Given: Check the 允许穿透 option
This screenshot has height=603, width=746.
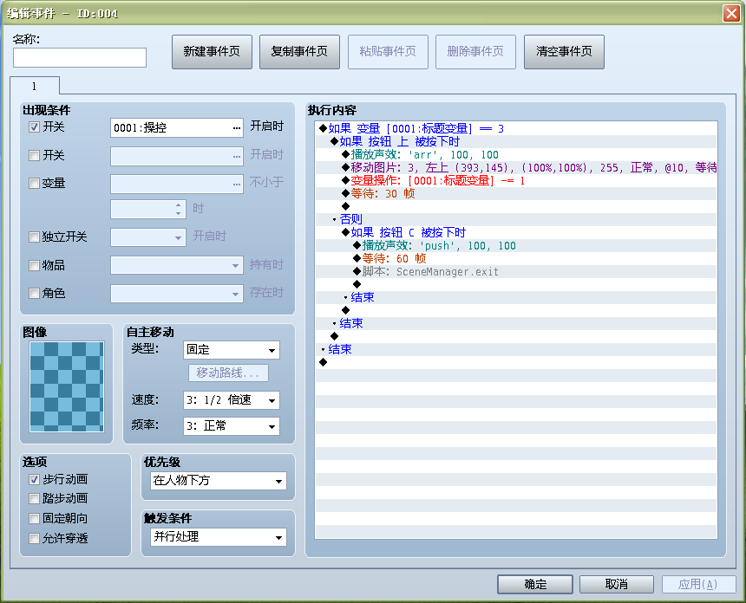Looking at the screenshot, I should click(x=34, y=538).
